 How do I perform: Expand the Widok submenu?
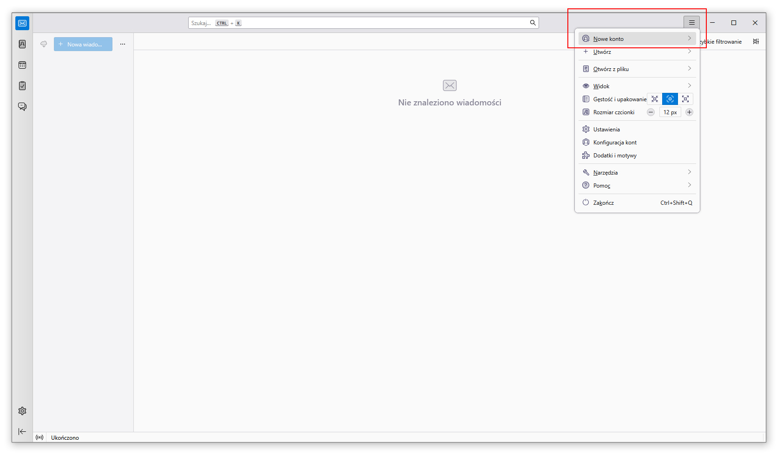(637, 86)
